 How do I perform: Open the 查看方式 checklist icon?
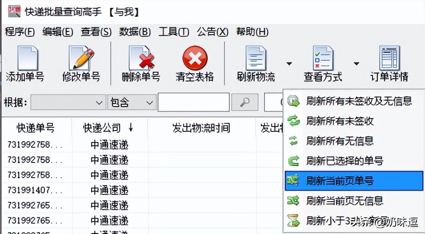pyautogui.click(x=323, y=58)
